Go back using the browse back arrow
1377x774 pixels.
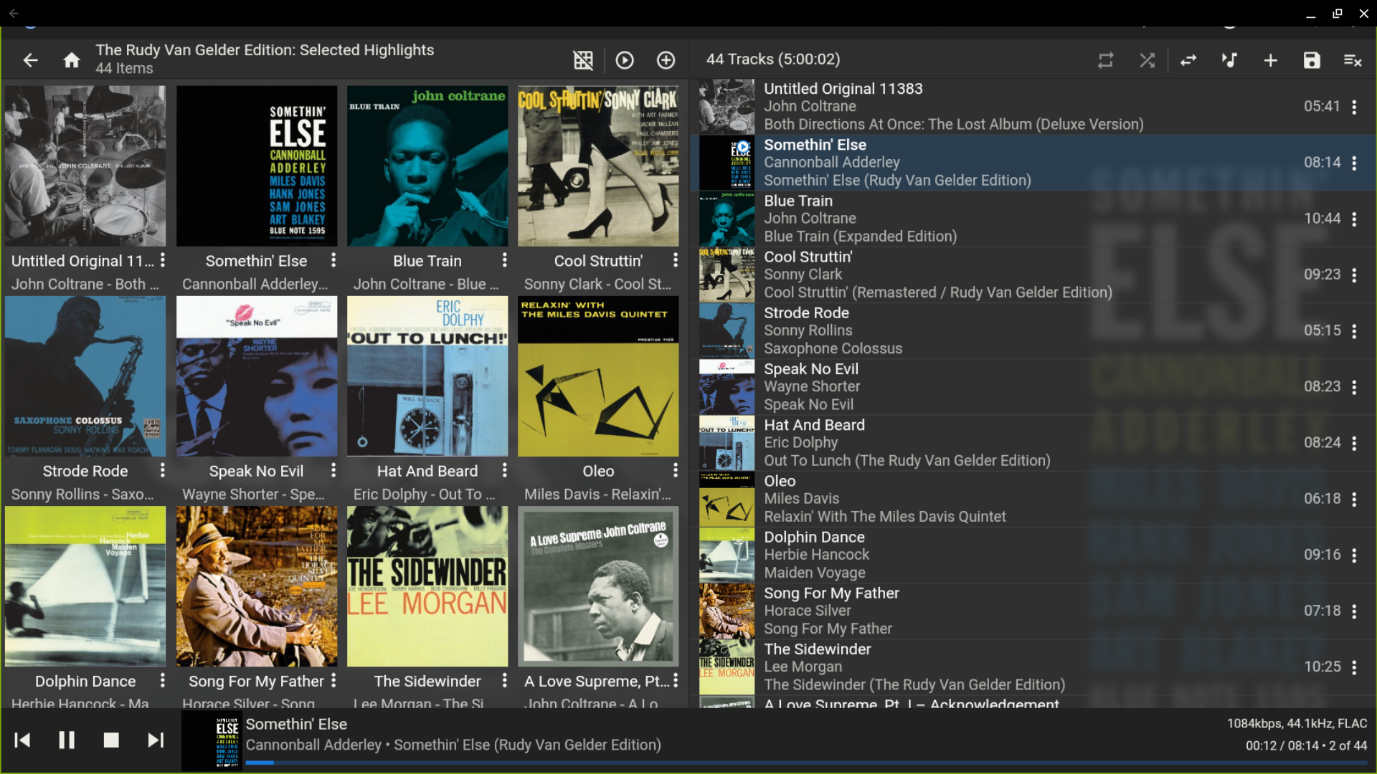pos(30,60)
